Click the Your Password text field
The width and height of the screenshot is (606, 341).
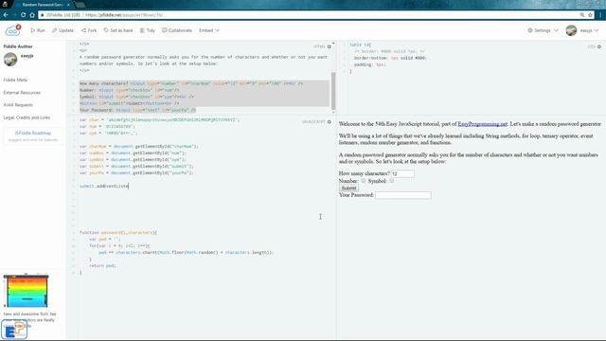403,195
